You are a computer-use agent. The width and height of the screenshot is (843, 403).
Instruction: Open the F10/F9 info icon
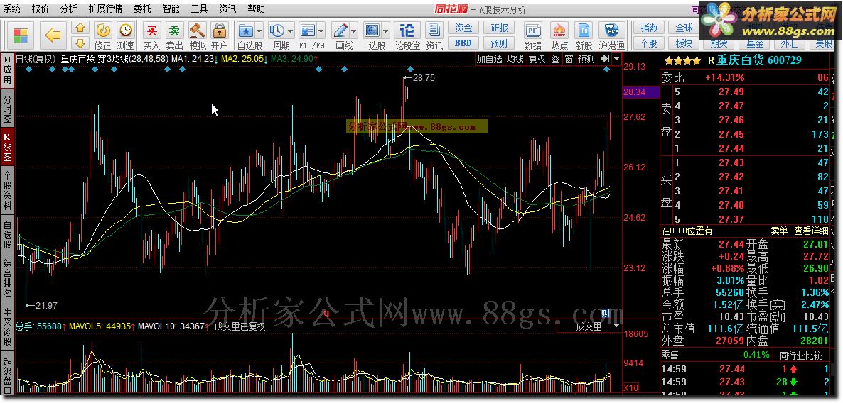308,31
